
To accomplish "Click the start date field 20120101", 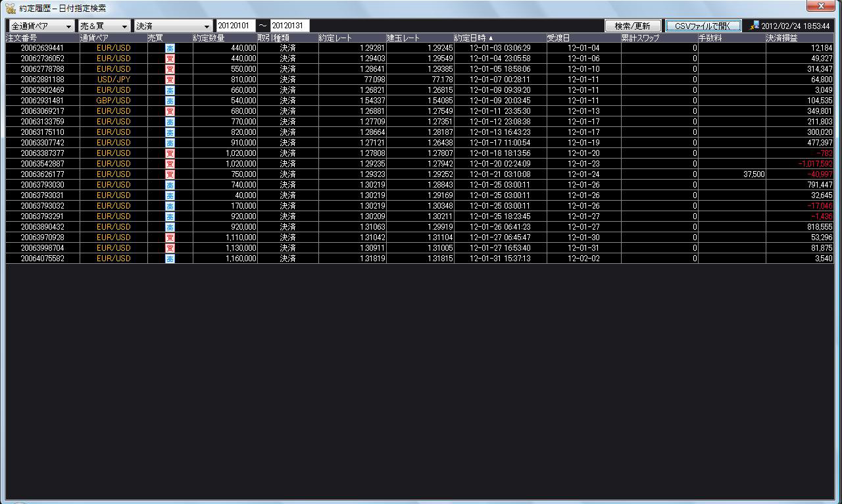I will [235, 26].
